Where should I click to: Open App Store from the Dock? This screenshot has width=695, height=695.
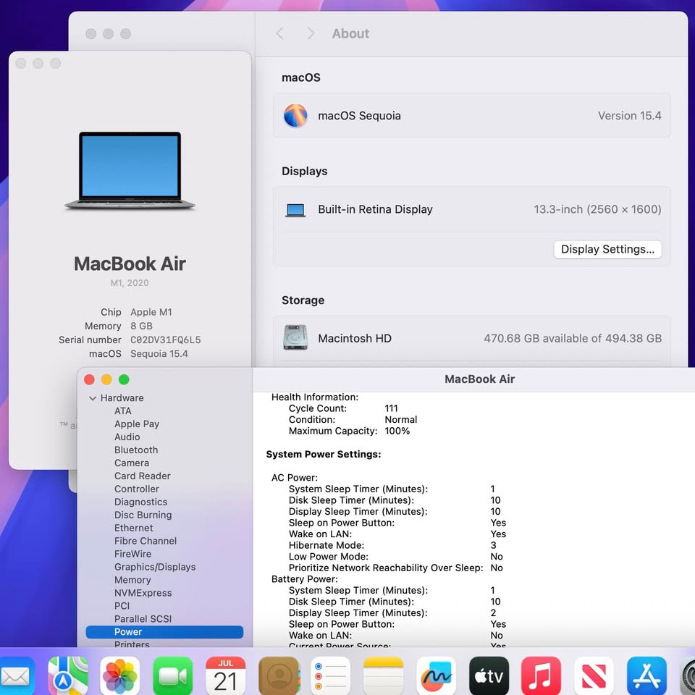(646, 675)
